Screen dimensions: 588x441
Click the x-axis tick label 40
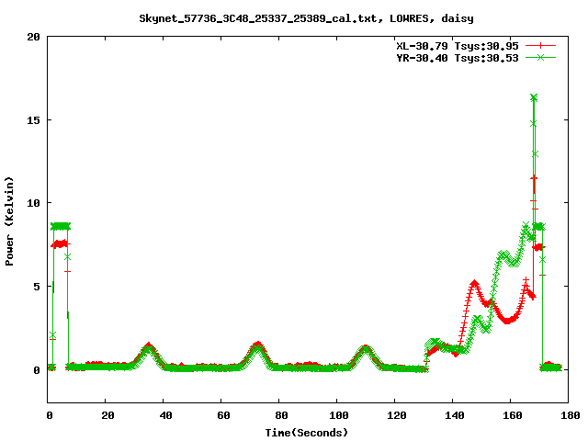tap(165, 415)
